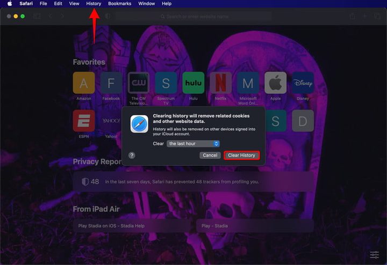The width and height of the screenshot is (387, 265).
Task: Open the gray D favorite tile
Action: pos(303,121)
